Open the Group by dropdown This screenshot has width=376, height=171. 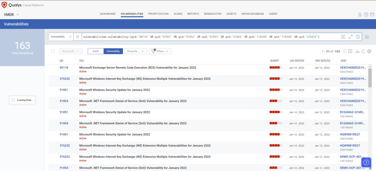coord(136,51)
